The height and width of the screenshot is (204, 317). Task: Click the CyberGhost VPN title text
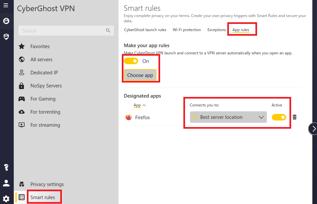point(46,9)
